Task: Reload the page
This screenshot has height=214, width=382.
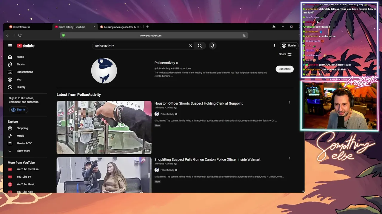Action: coord(20,35)
